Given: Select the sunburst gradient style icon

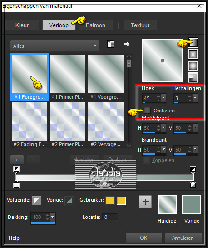Looking at the screenshot, I should tap(193, 66).
